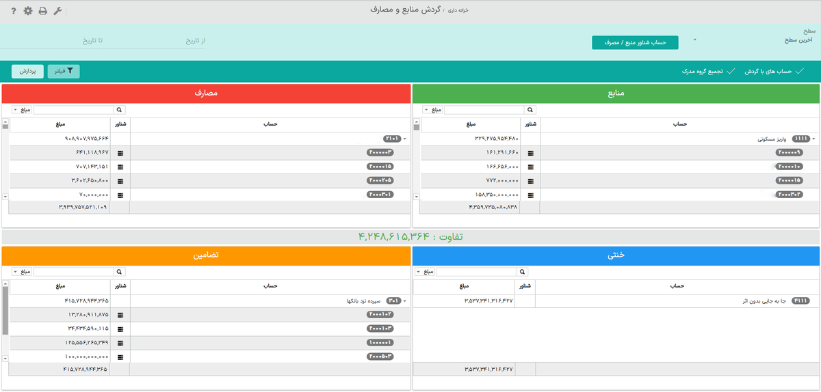Click the تفاوت difference total text

click(410, 237)
